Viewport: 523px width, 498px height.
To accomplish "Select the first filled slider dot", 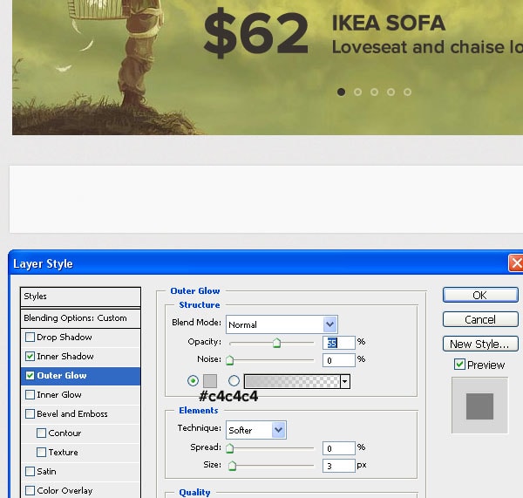I will click(341, 92).
